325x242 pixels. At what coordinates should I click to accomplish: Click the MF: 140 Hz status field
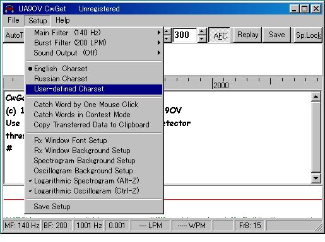22,226
